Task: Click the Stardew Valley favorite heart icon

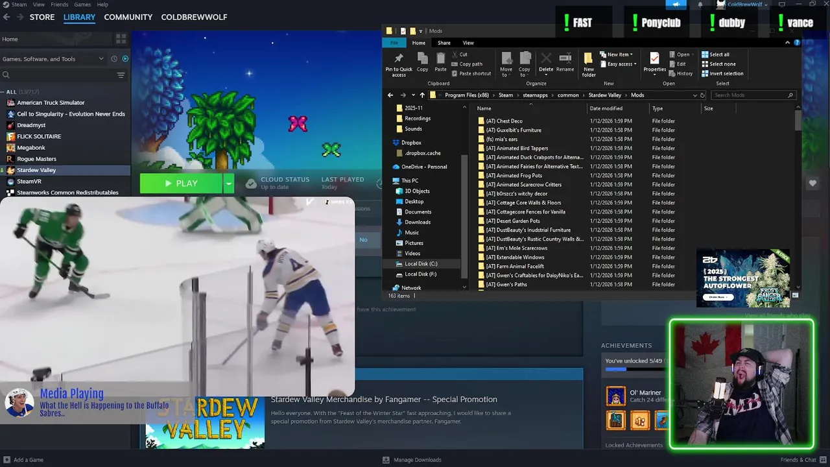Action: click(812, 184)
